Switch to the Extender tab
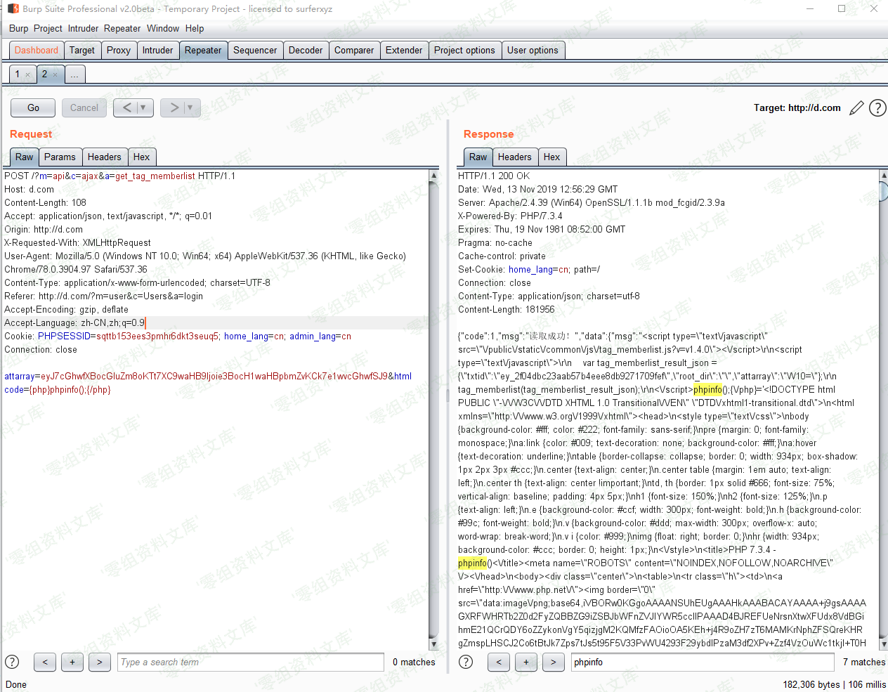This screenshot has width=888, height=692. 404,51
